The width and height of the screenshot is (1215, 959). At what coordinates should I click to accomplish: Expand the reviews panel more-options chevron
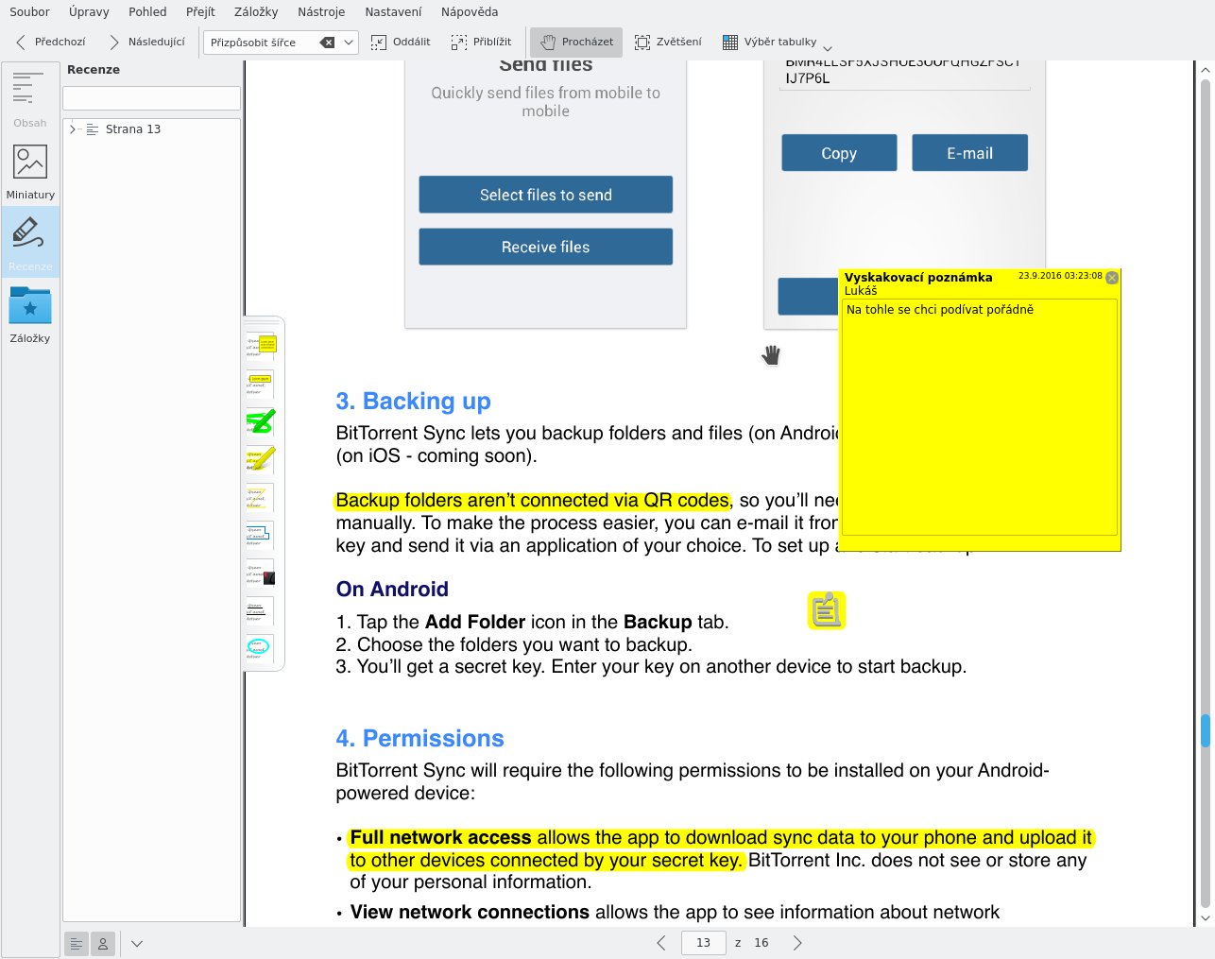[x=137, y=943]
